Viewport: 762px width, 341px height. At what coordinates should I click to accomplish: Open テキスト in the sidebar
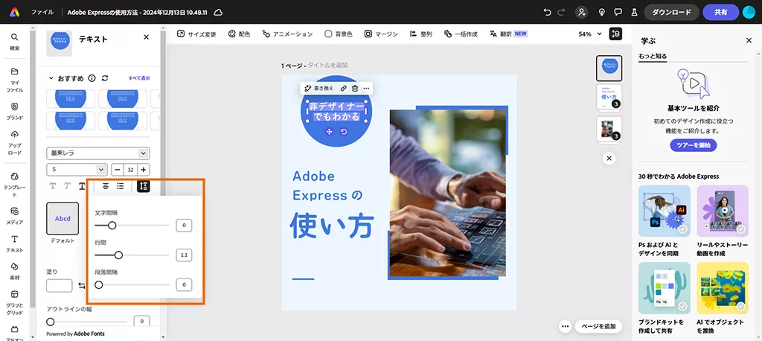15,243
